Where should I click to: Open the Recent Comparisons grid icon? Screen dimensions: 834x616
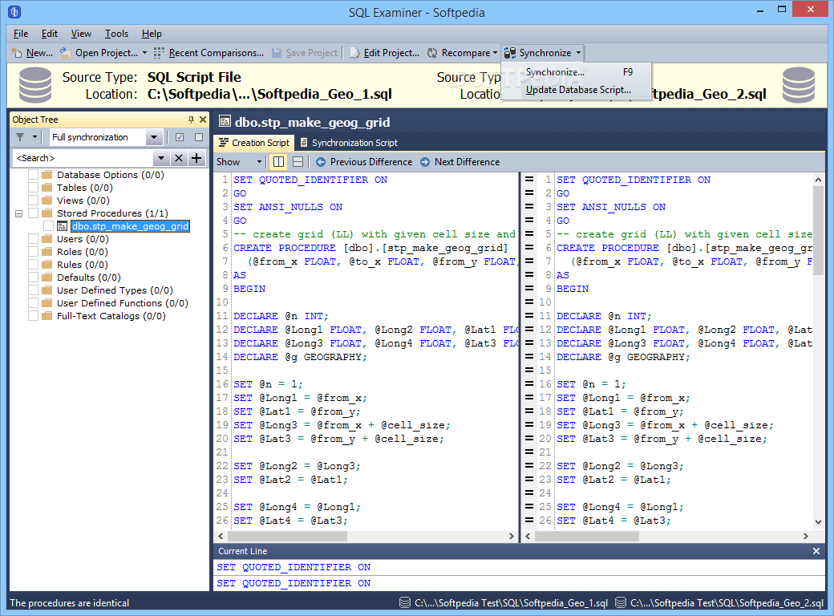click(159, 53)
